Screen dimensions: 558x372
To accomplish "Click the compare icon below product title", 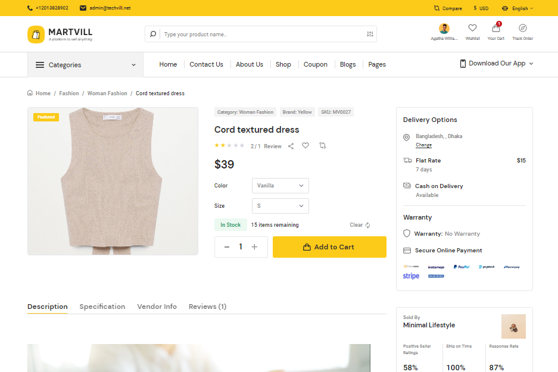I will point(322,145).
